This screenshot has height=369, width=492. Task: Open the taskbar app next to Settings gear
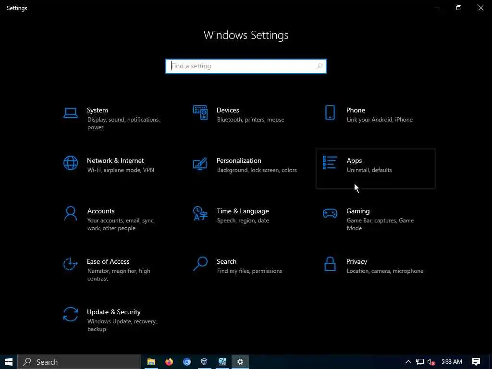(x=222, y=362)
